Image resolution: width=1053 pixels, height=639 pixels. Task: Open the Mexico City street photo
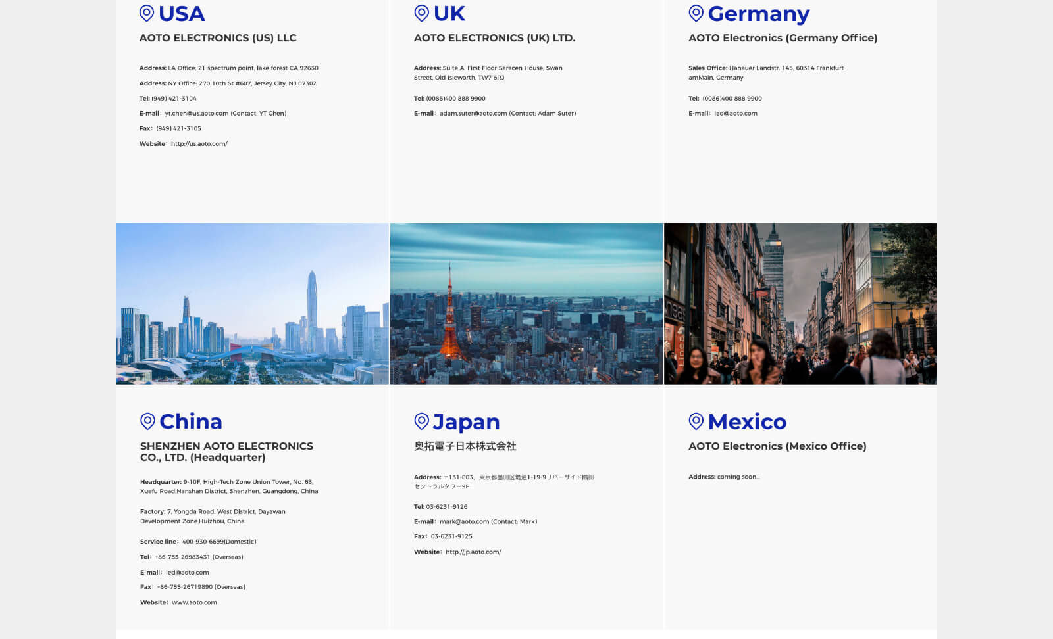pyautogui.click(x=800, y=304)
